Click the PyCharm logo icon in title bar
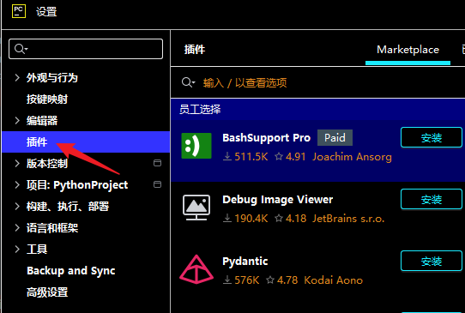 [19, 11]
